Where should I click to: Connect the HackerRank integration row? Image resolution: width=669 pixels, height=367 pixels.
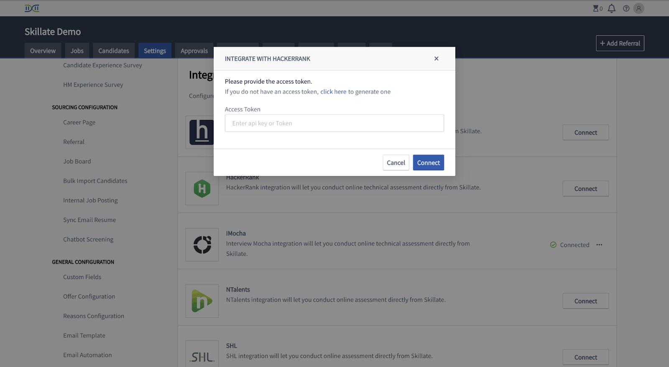[x=585, y=189]
